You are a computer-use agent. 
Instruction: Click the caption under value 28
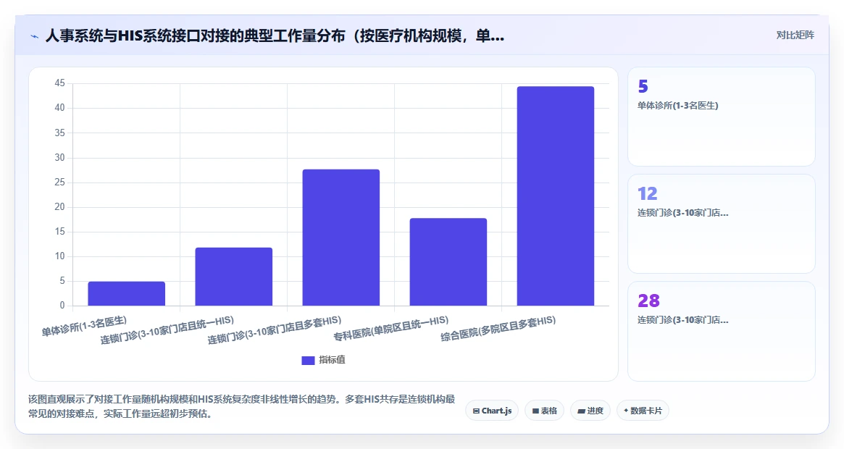point(682,320)
